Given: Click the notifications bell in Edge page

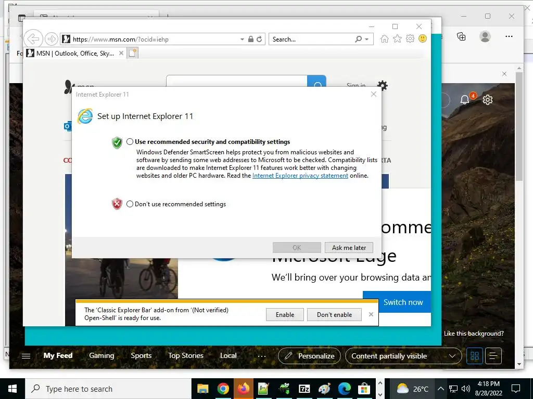Looking at the screenshot, I should (465, 100).
